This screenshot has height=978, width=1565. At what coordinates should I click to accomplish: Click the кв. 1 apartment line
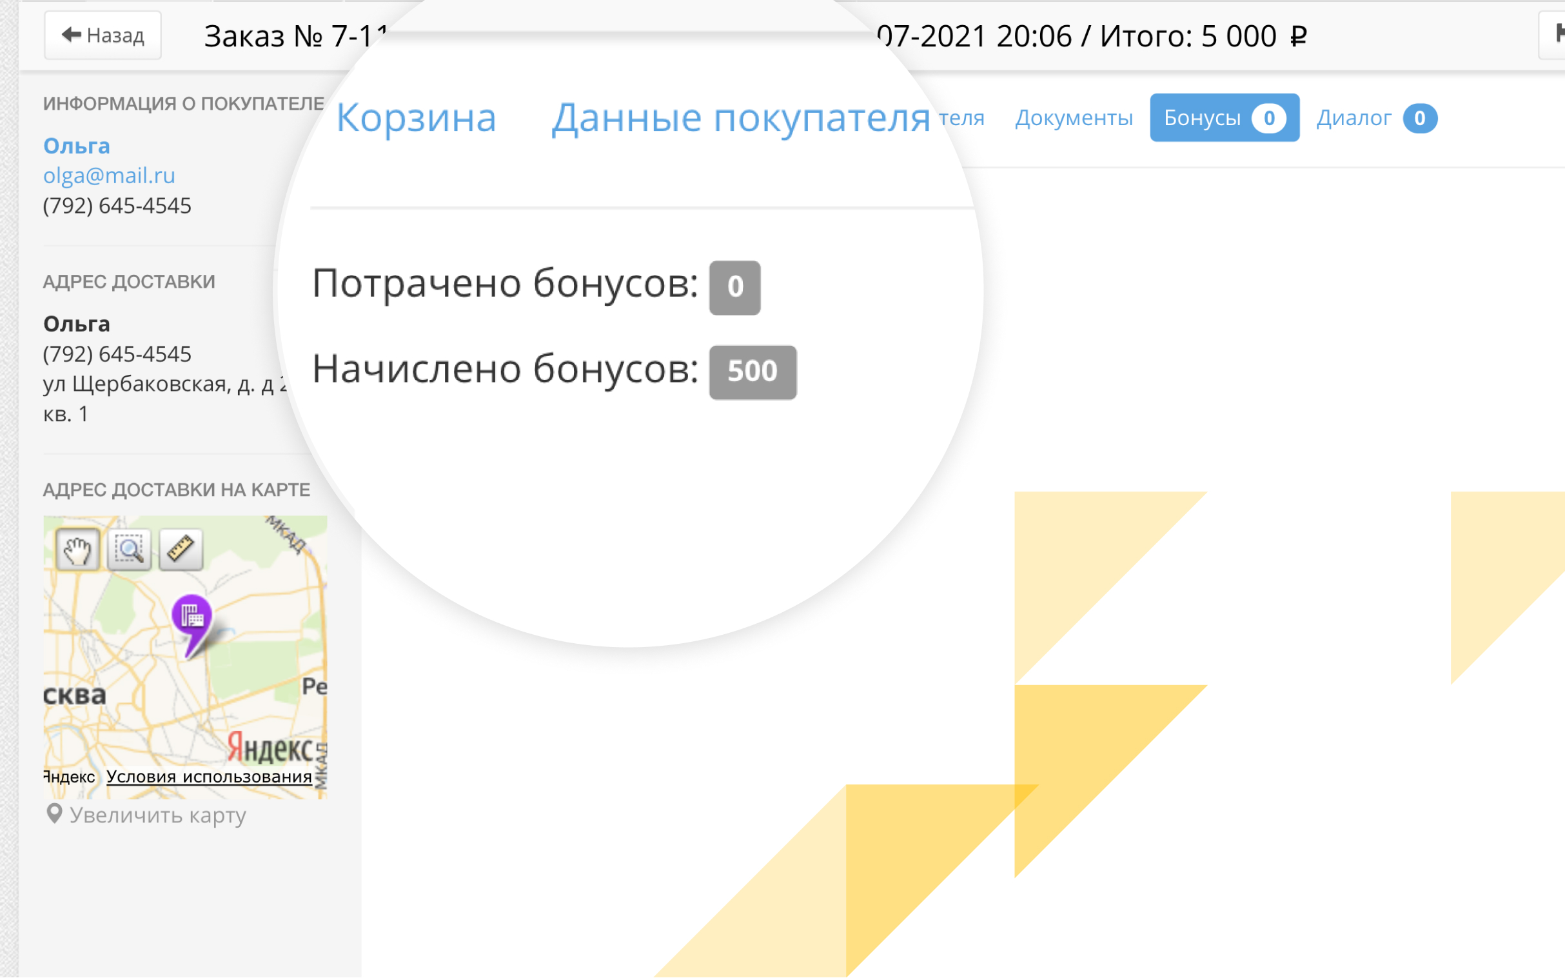point(65,414)
